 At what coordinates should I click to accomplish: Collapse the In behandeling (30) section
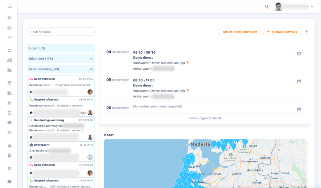91,69
